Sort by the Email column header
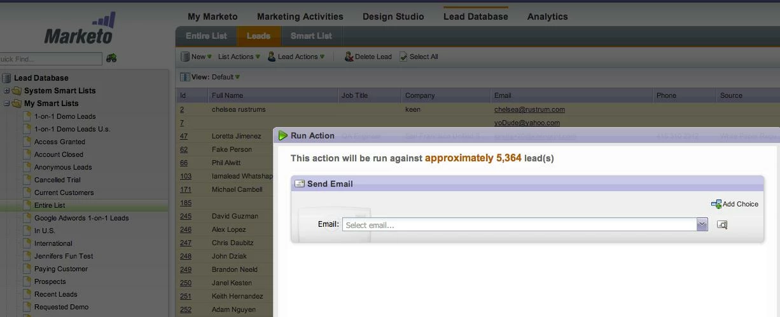Viewport: 780px width, 317px height. [x=572, y=95]
